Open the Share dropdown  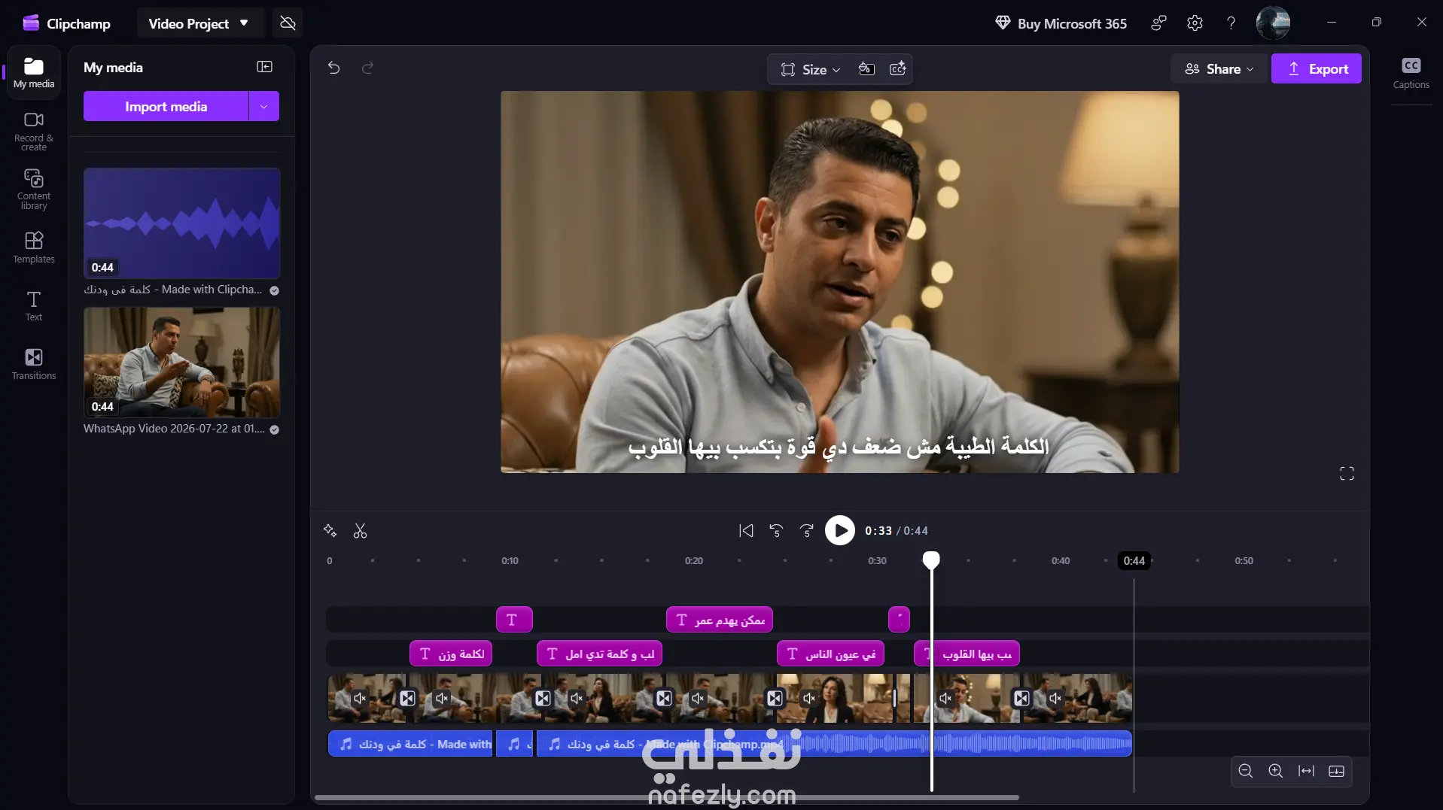[1219, 69]
